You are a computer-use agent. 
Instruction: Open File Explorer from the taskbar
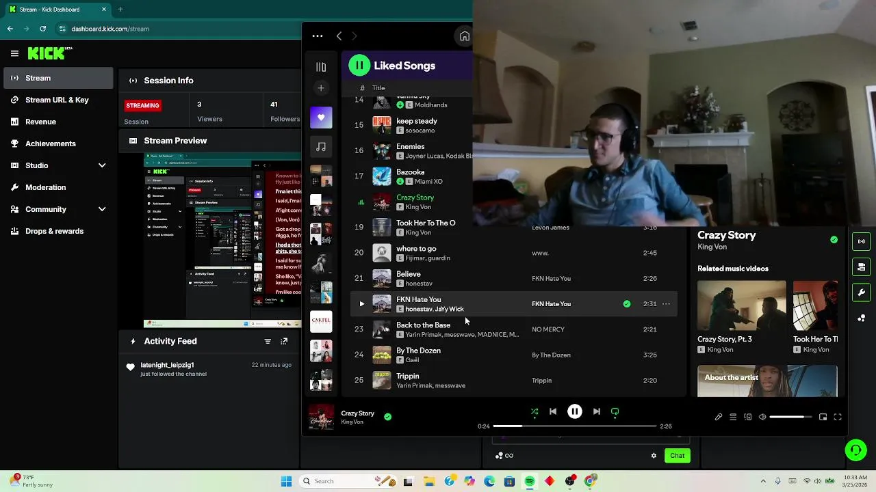(x=428, y=481)
